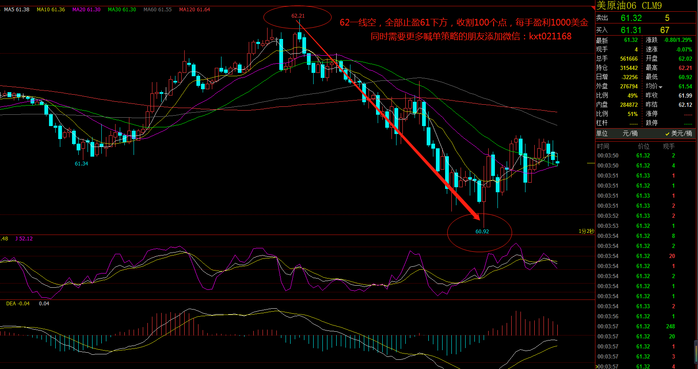Image resolution: width=698 pixels, height=369 pixels.
Task: Click the MA5 61.38 indicator label
Action: pyautogui.click(x=17, y=9)
